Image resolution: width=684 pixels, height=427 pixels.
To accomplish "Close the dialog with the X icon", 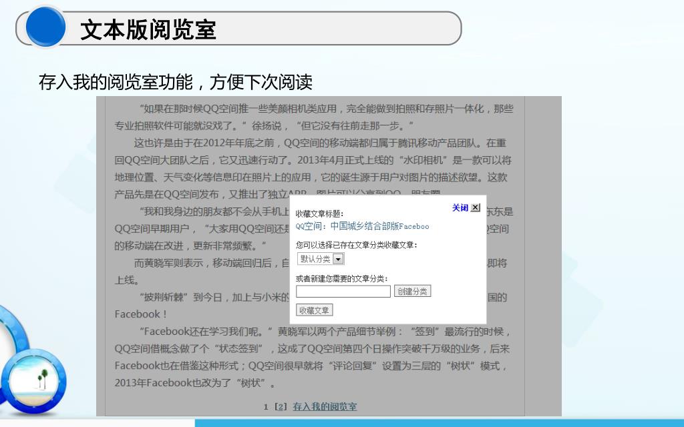I will (476, 208).
